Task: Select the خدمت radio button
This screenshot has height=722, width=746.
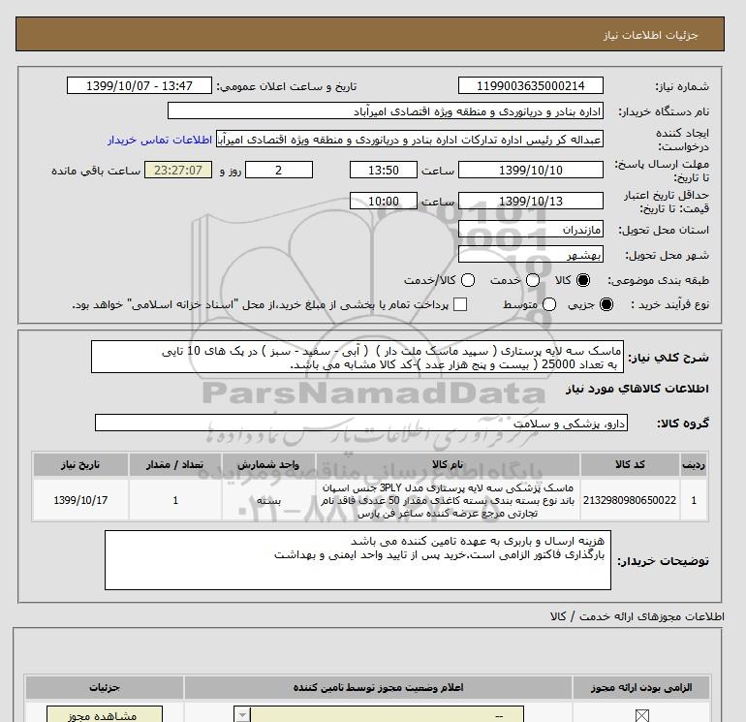Action: pyautogui.click(x=533, y=280)
